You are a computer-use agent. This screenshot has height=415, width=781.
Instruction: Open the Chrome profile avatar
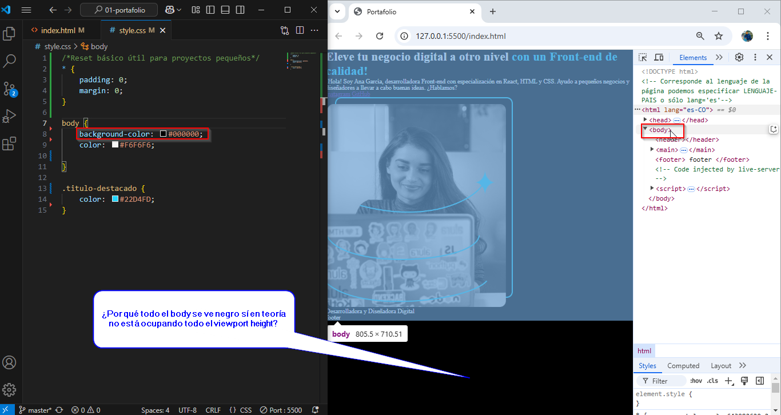747,36
